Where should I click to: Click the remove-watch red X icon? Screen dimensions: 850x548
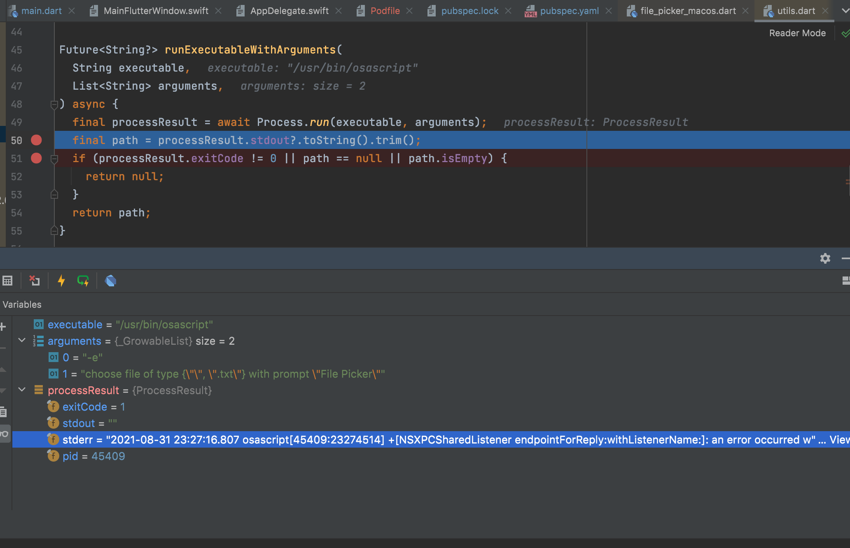click(34, 281)
